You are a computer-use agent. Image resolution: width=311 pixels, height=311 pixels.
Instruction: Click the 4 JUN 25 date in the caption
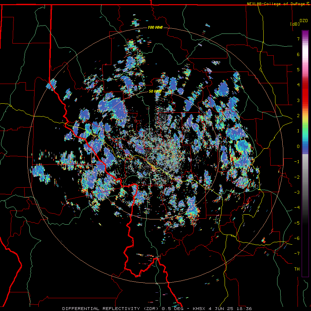(x=221, y=309)
